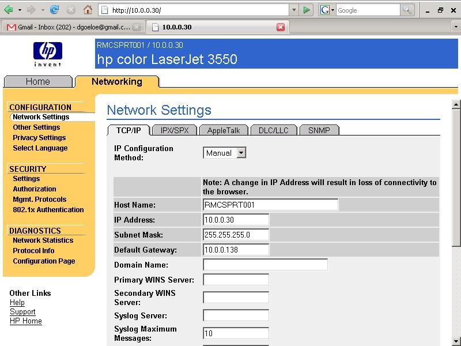461x346 pixels.
Task: Click the Host Name field RMCSPRT001
Action: [x=270, y=205]
